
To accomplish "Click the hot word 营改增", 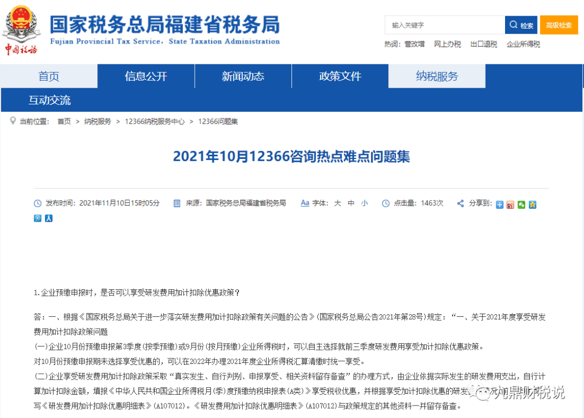I will point(415,44).
